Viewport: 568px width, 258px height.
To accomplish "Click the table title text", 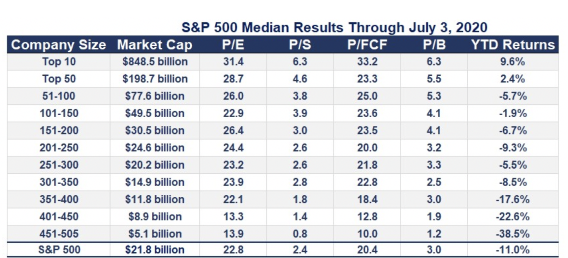I will 334,28.
